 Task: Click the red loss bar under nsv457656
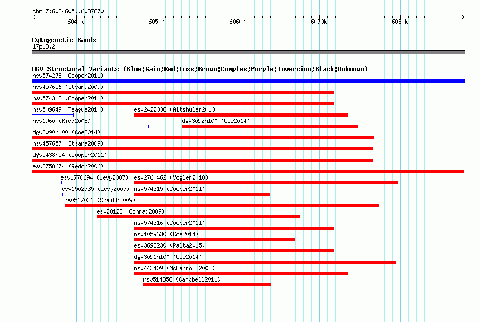(183, 92)
